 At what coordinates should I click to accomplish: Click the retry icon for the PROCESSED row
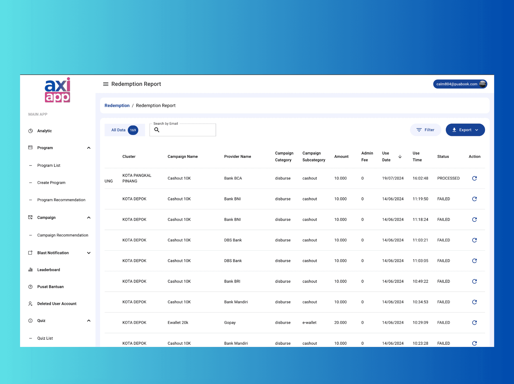coord(474,178)
